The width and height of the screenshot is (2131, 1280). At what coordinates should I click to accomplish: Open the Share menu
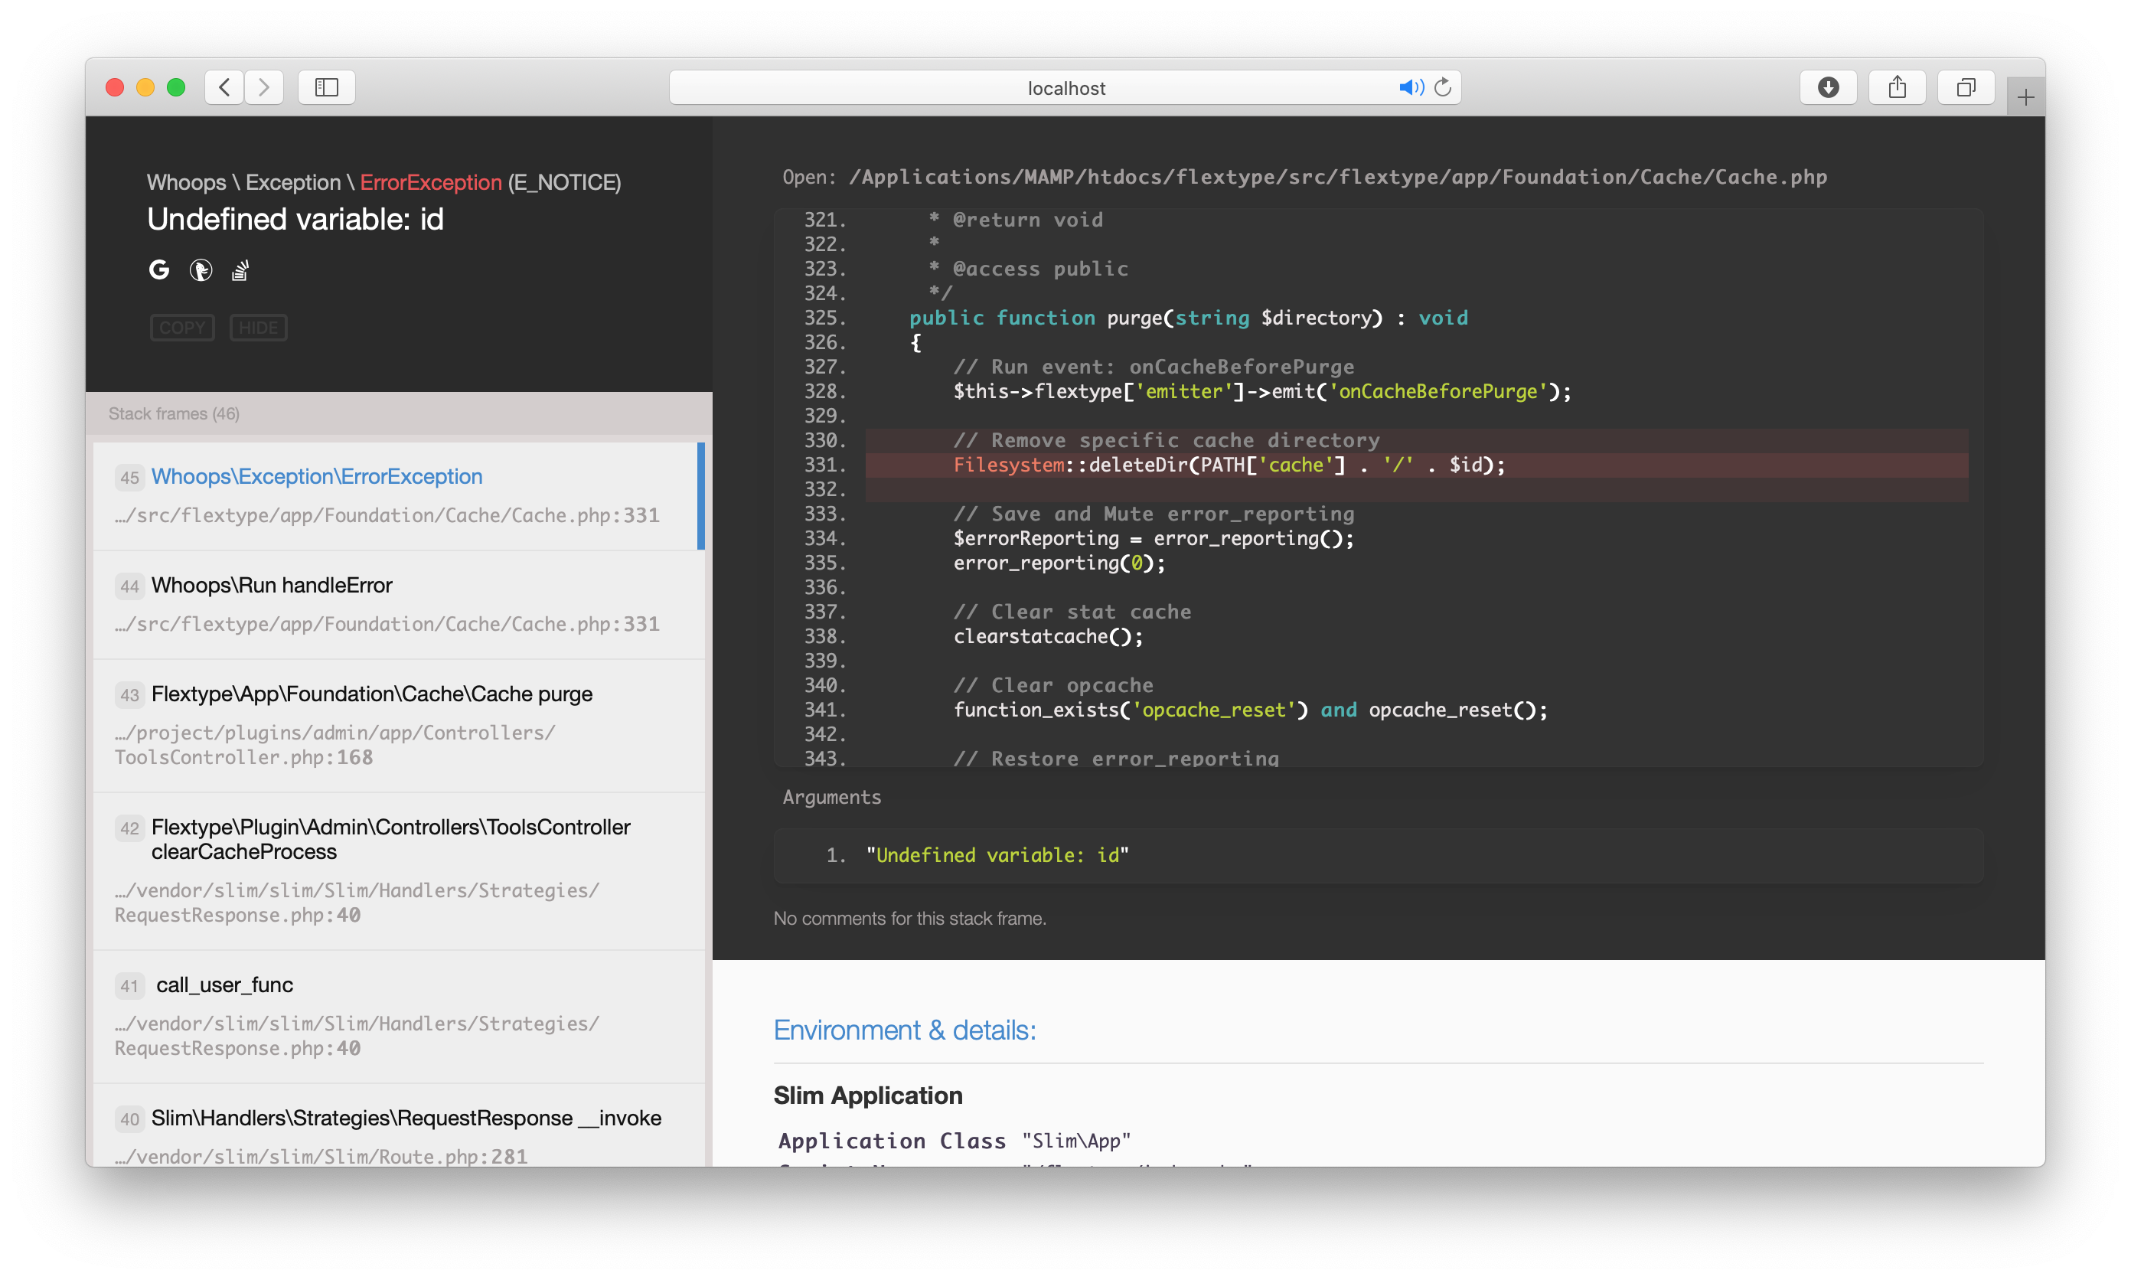click(x=1898, y=87)
